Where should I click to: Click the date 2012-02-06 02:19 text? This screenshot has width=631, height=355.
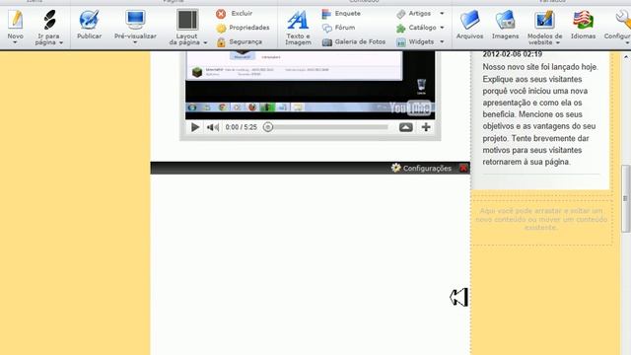[x=513, y=54]
